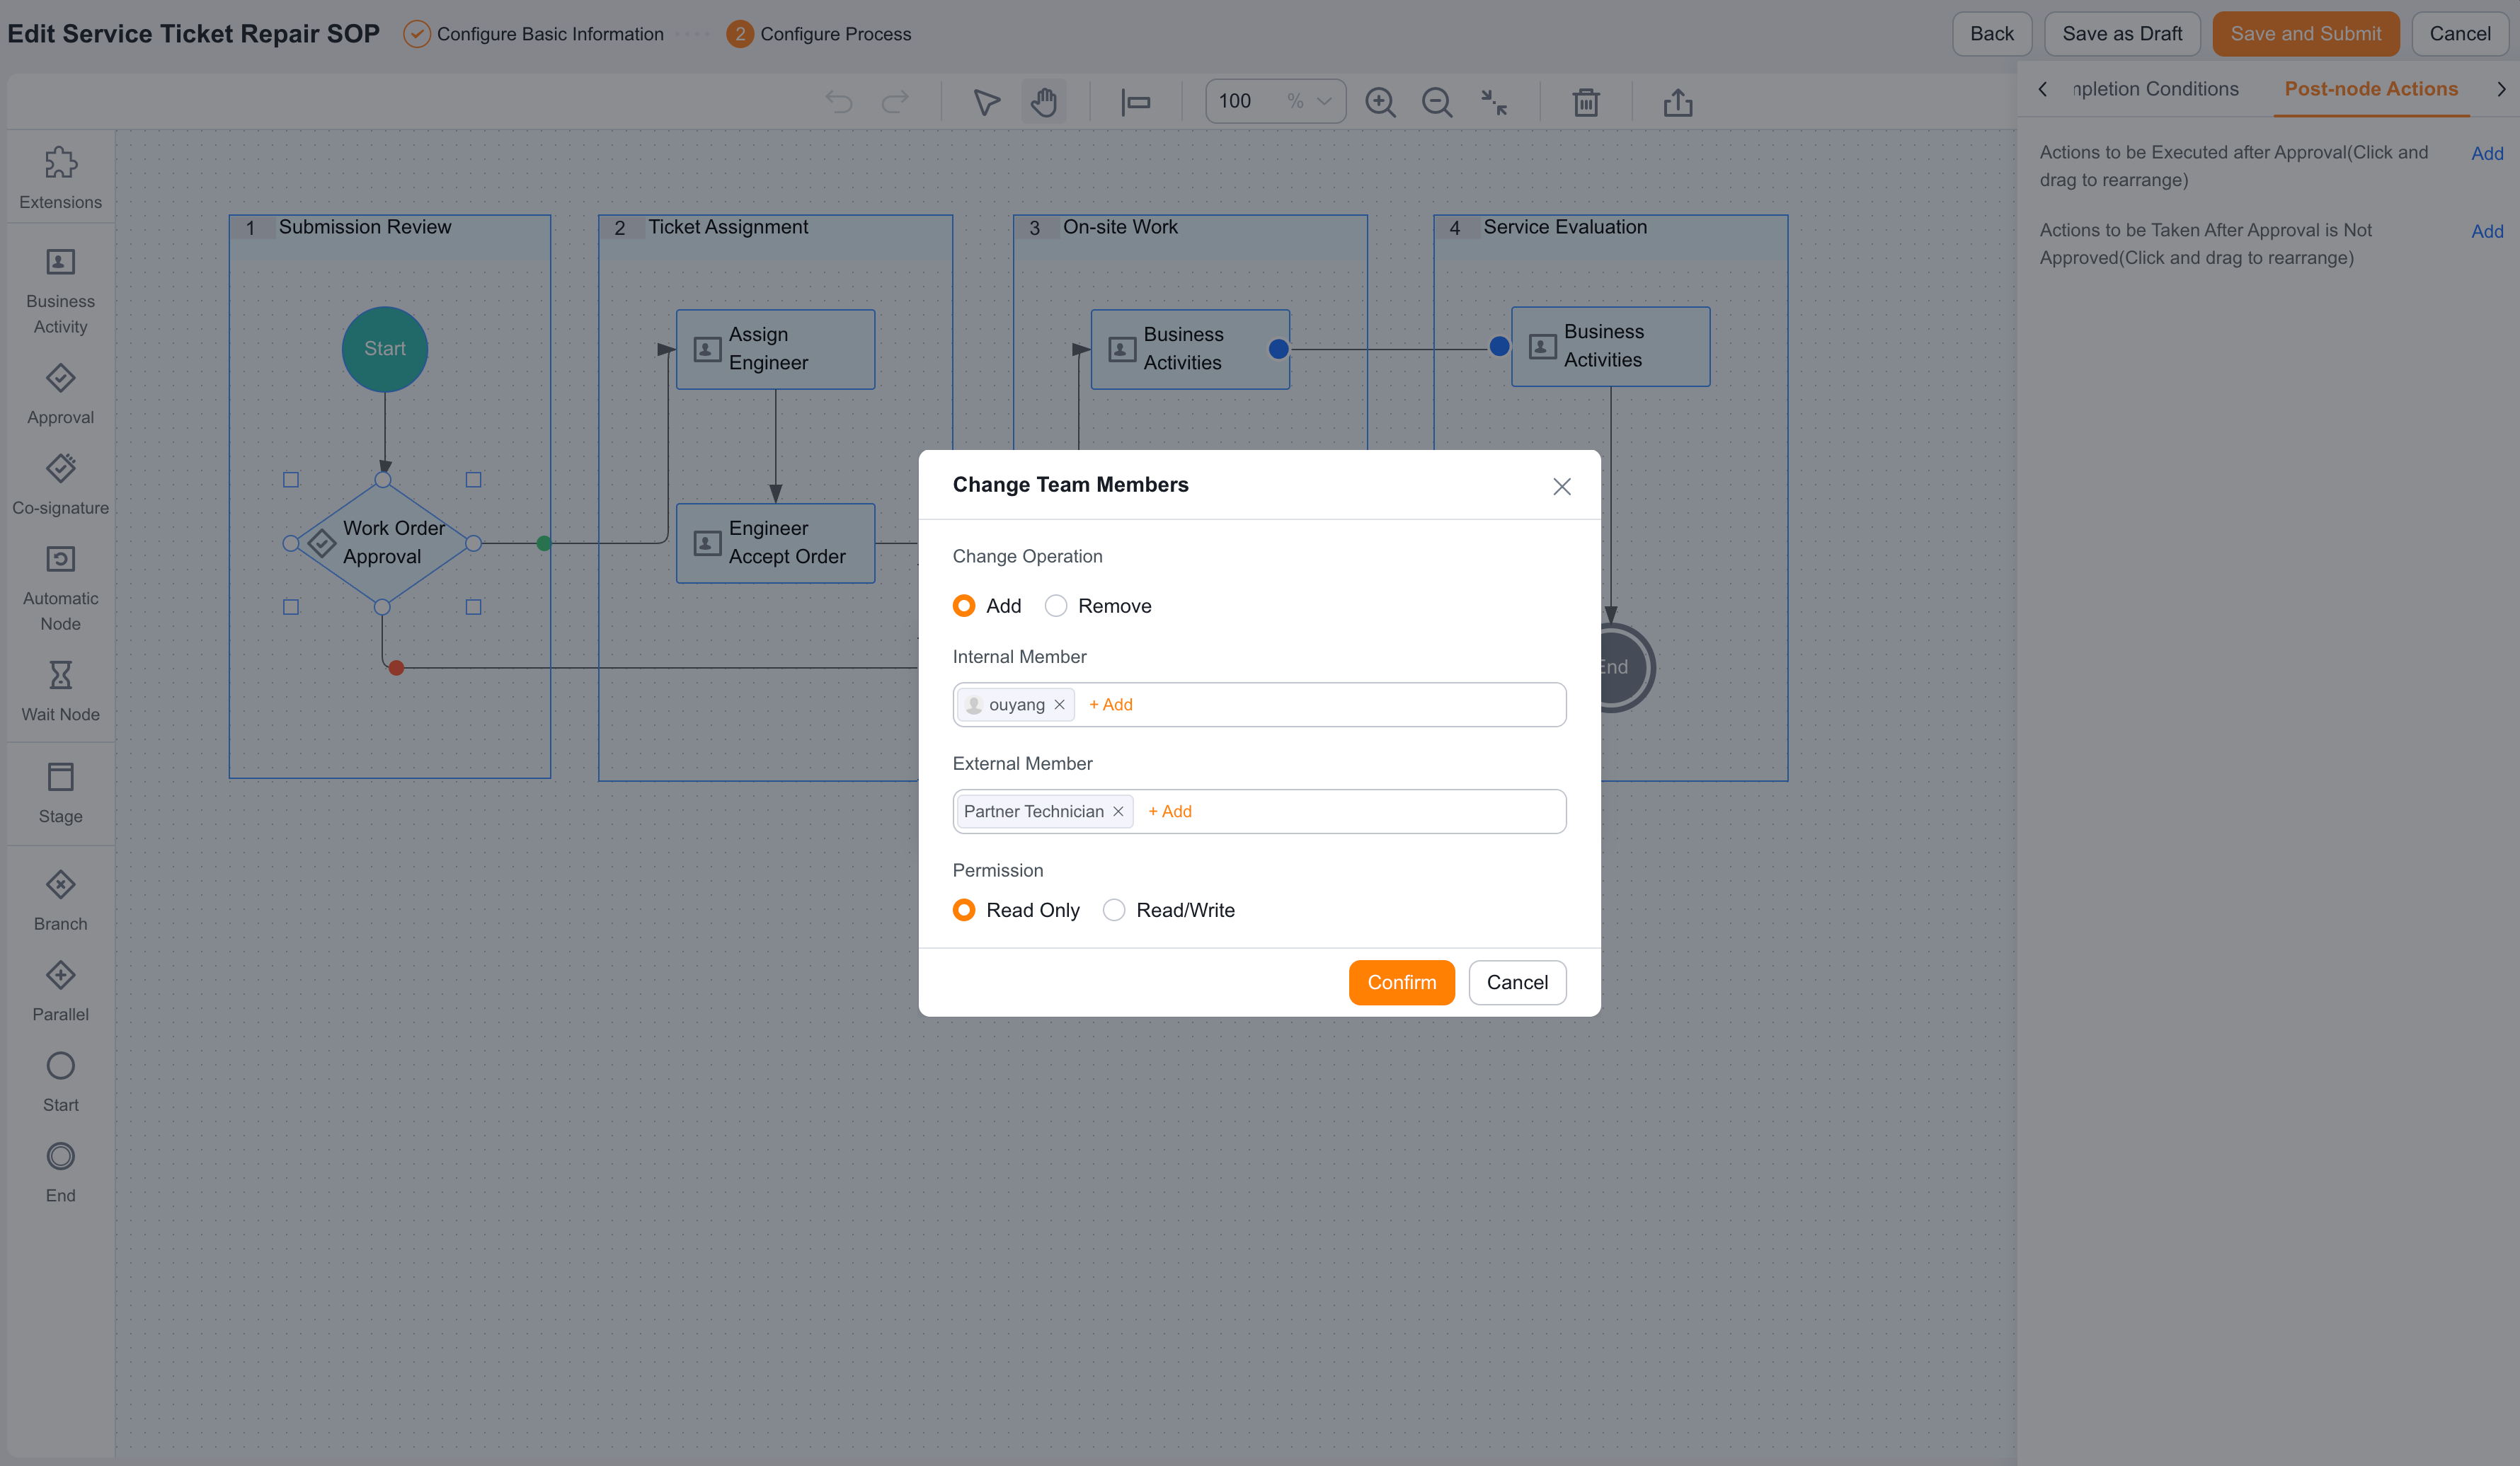Select the Read/Write permission radio
Viewport: 2520px width, 1466px height.
pyautogui.click(x=1114, y=909)
